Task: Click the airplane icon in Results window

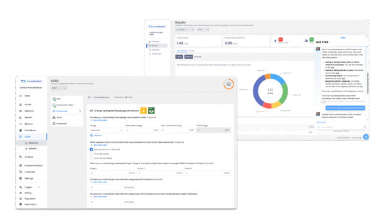Action: click(275, 41)
